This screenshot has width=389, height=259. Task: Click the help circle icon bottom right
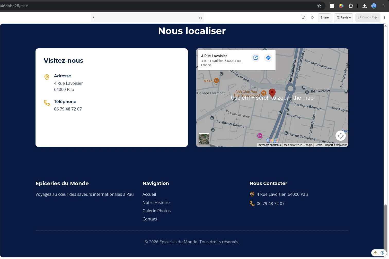coord(382,253)
